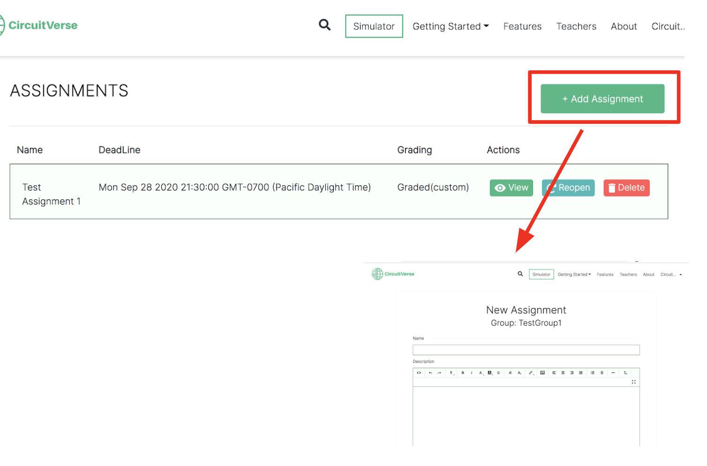This screenshot has width=707, height=466.
Task: Toggle italic formatting in description editor
Action: (471, 373)
